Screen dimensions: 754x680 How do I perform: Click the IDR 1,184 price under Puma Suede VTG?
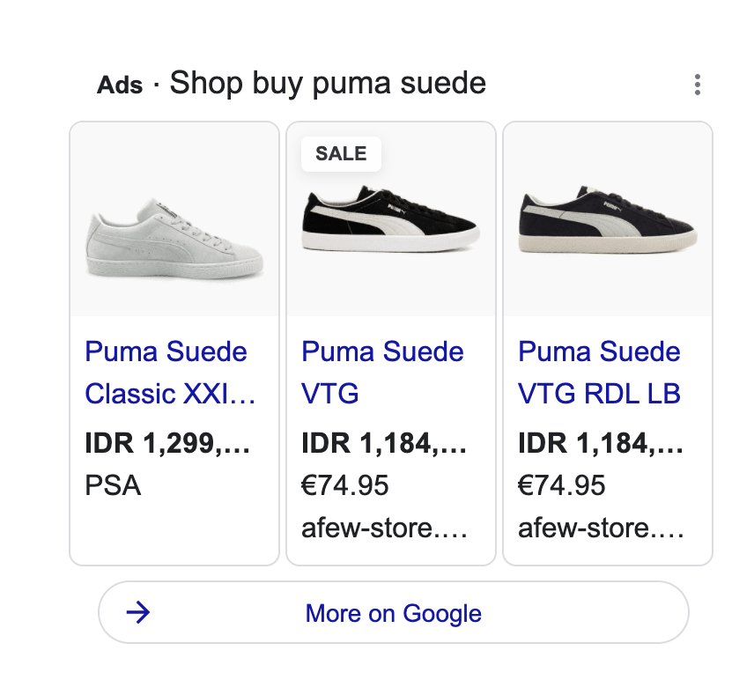(x=384, y=443)
